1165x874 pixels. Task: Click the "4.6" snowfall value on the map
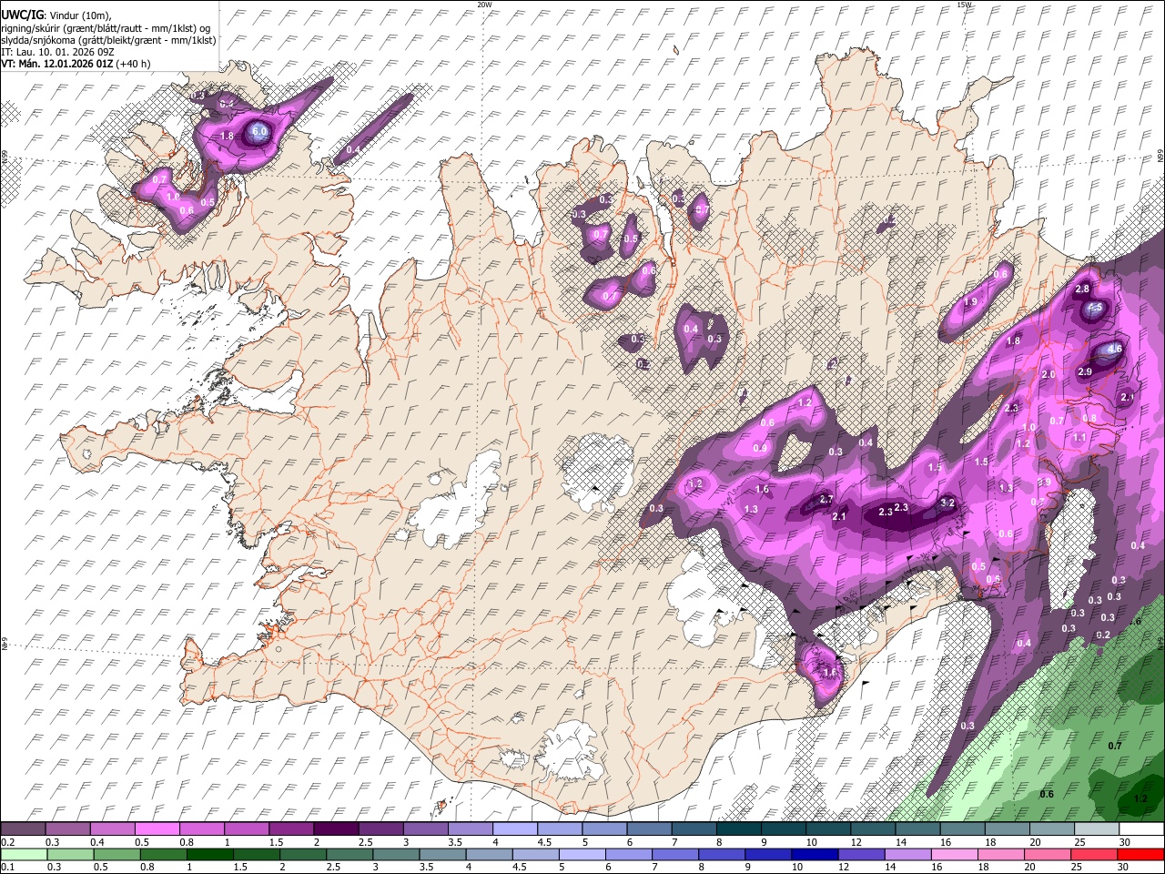pyautogui.click(x=1115, y=349)
